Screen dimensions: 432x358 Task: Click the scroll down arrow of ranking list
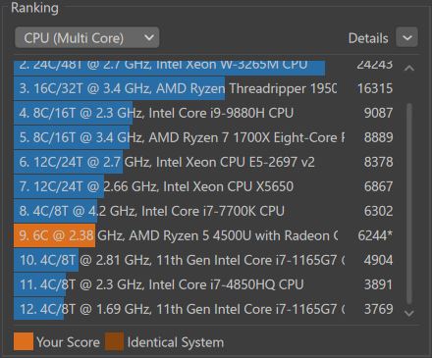409,313
